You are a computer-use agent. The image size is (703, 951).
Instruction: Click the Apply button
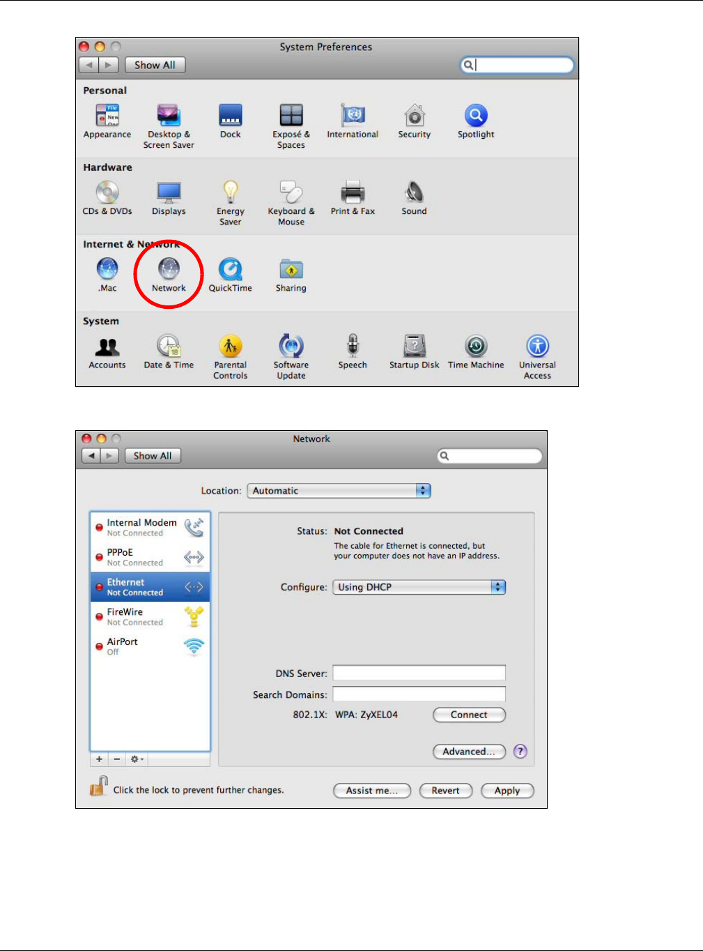click(507, 791)
